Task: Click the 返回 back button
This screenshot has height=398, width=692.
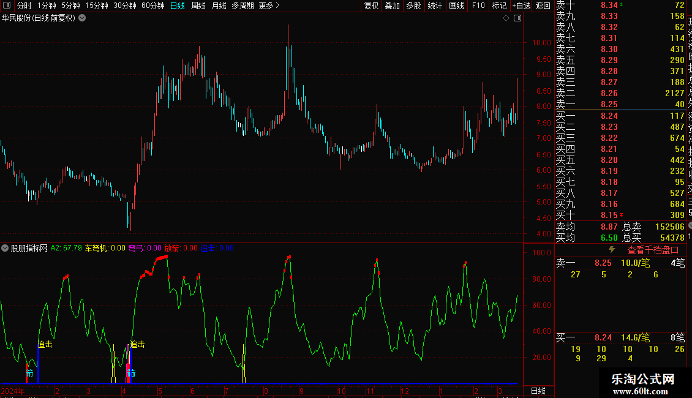Action: [543, 6]
